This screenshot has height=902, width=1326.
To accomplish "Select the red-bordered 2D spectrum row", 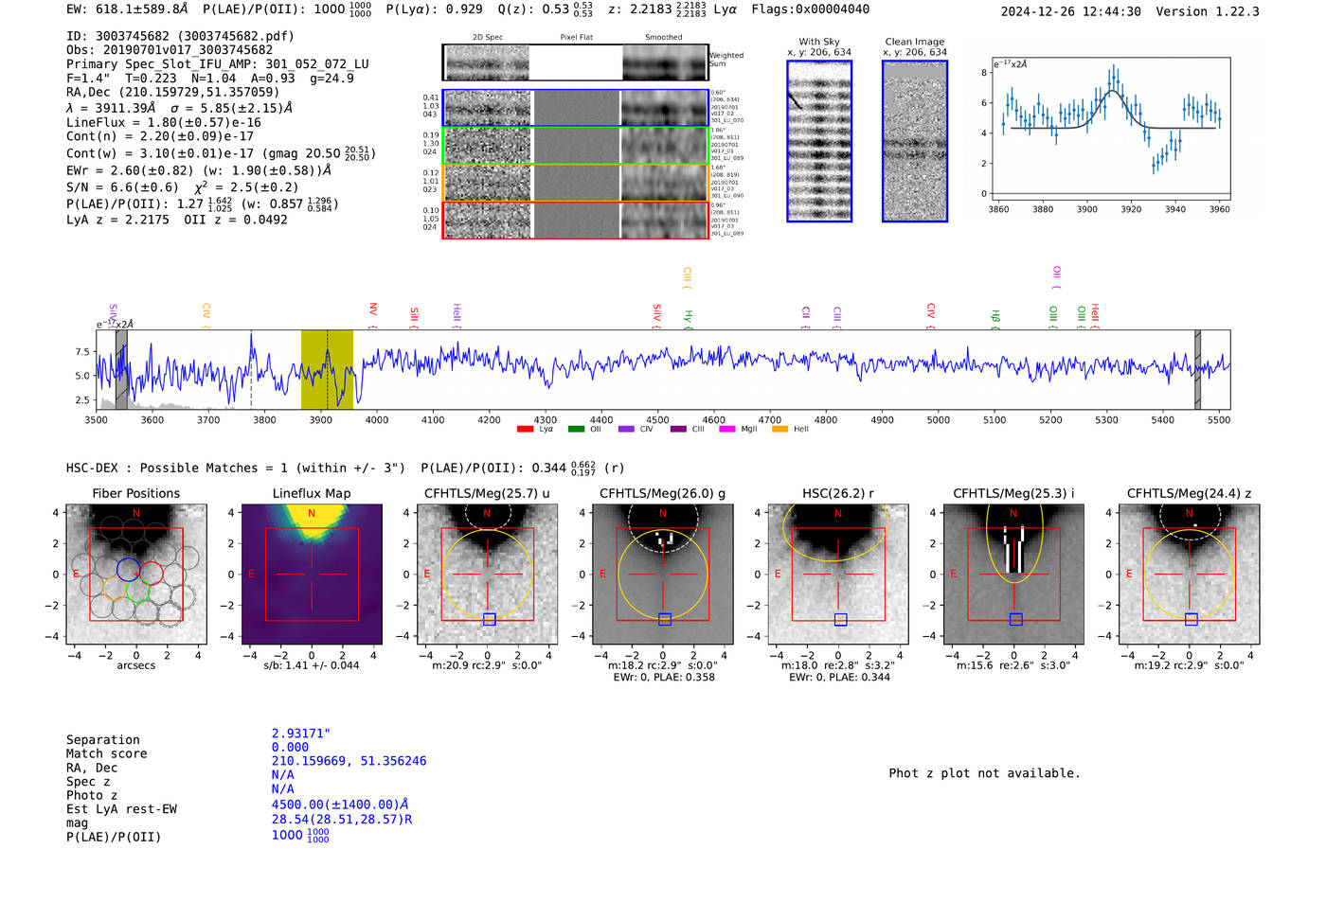I will (576, 220).
